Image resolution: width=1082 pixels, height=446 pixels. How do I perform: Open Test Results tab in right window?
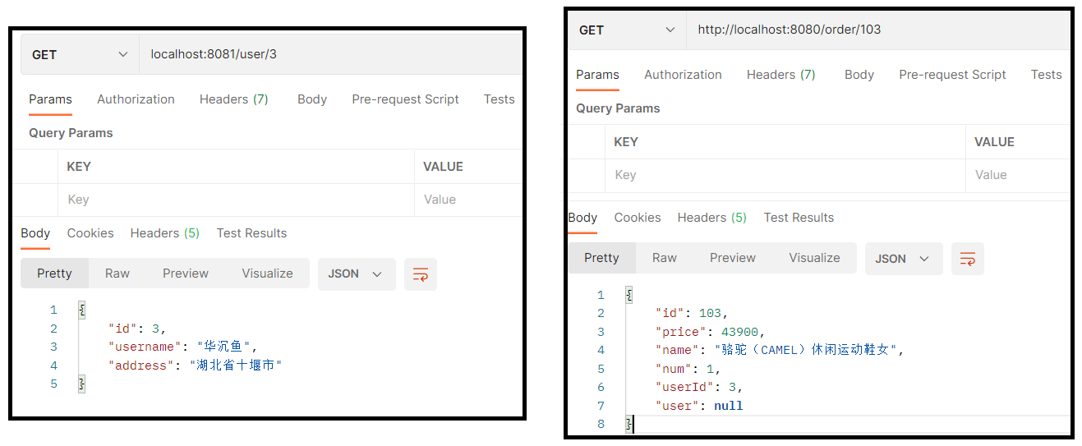[799, 218]
